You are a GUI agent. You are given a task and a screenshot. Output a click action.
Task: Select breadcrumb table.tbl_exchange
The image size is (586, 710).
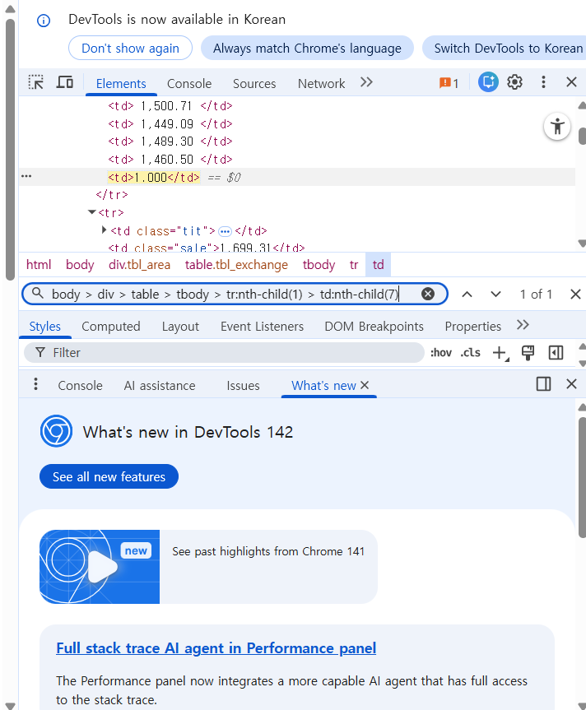(236, 265)
